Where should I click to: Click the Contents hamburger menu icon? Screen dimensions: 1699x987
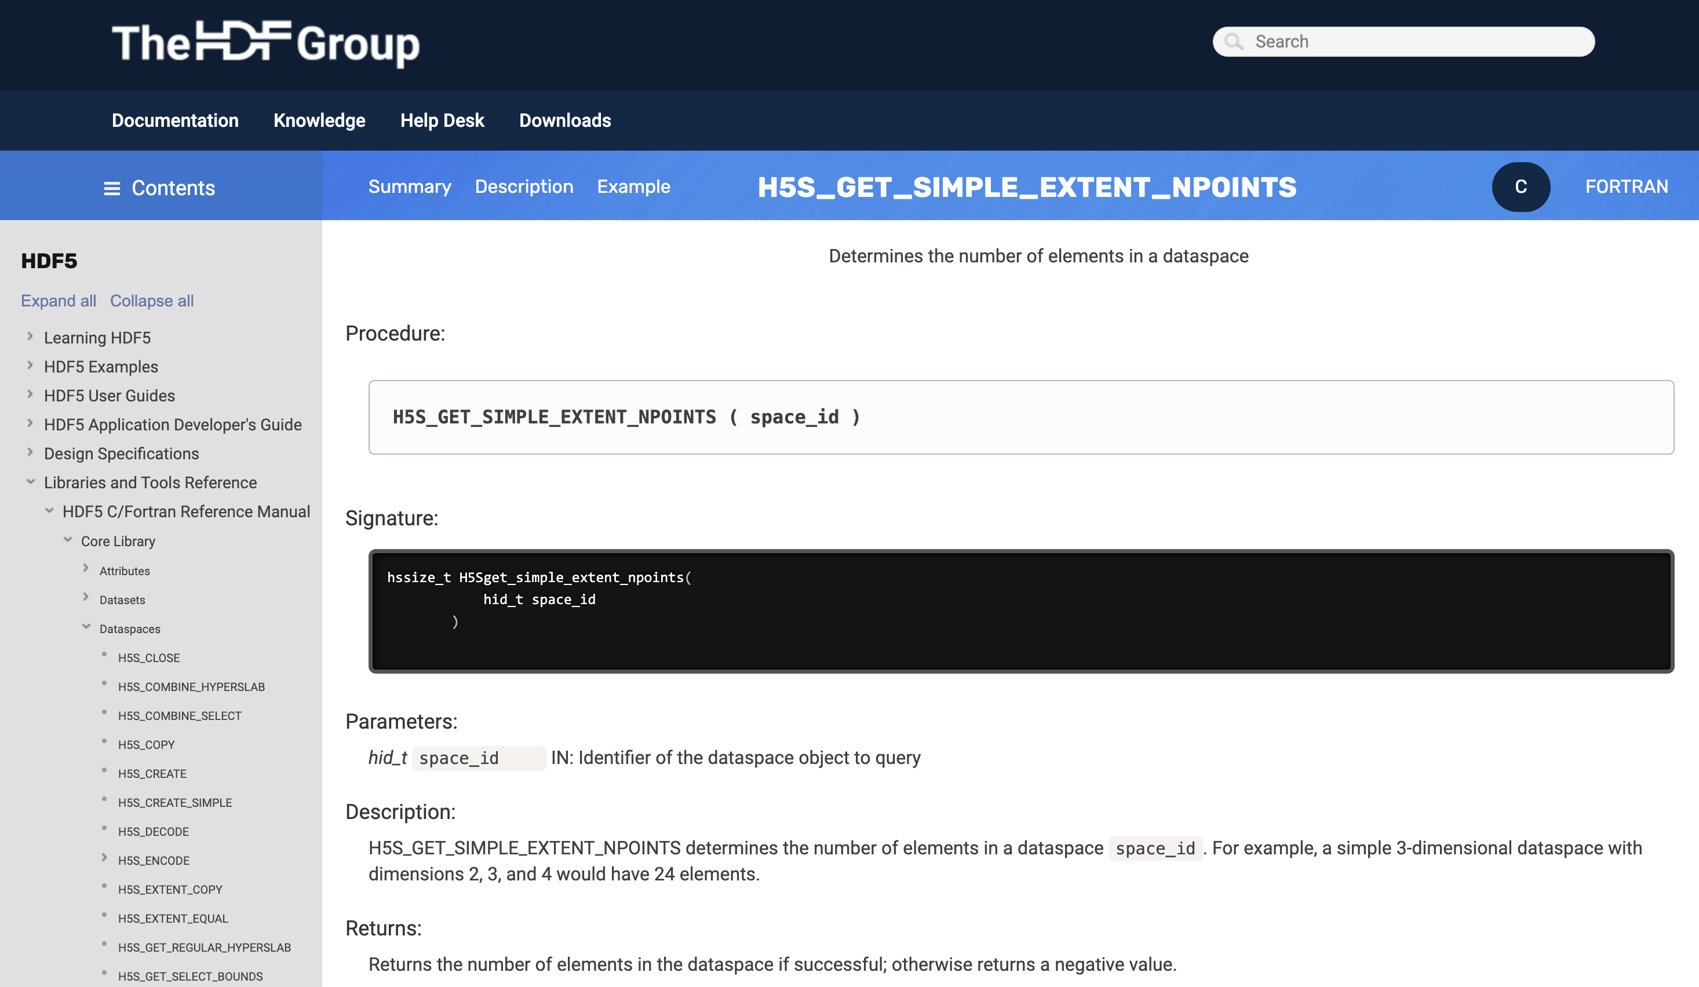coord(112,189)
